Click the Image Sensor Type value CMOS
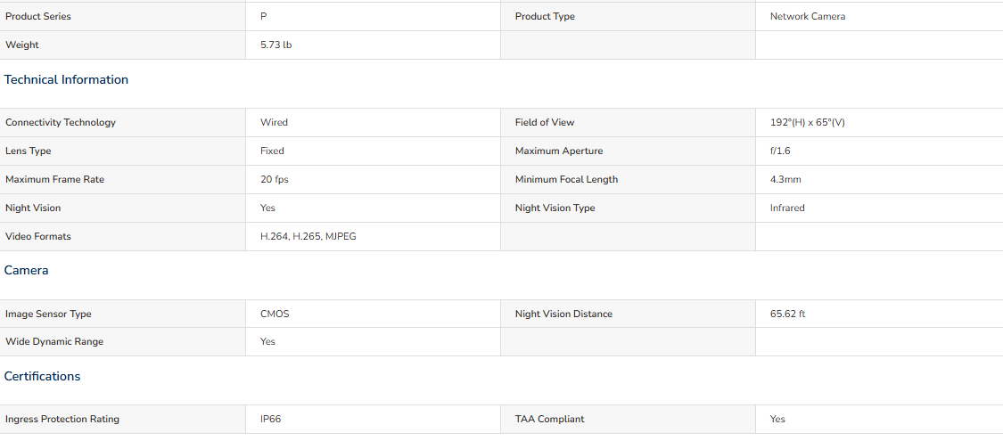The width and height of the screenshot is (1003, 441). pos(275,314)
